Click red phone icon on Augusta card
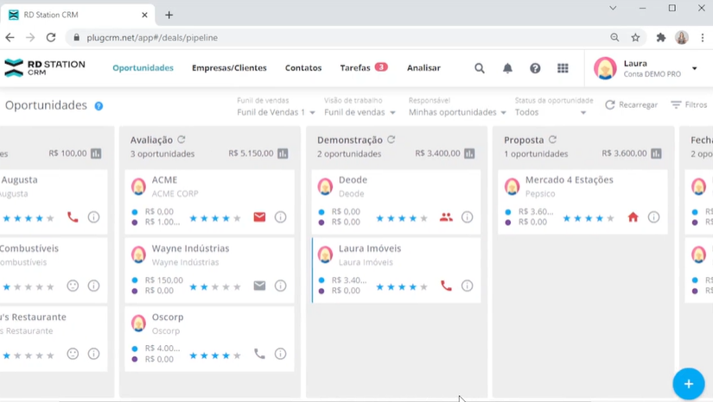Image resolution: width=713 pixels, height=402 pixels. point(73,217)
